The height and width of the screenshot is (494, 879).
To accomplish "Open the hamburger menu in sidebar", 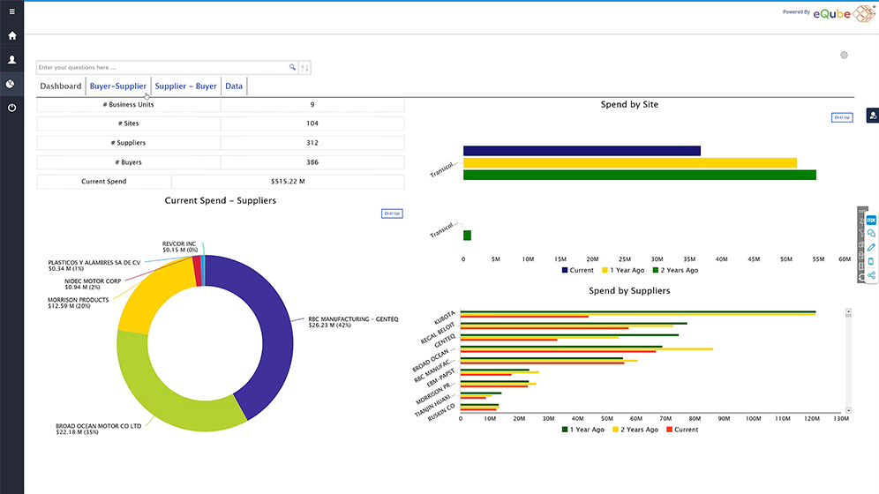I will 11,12.
